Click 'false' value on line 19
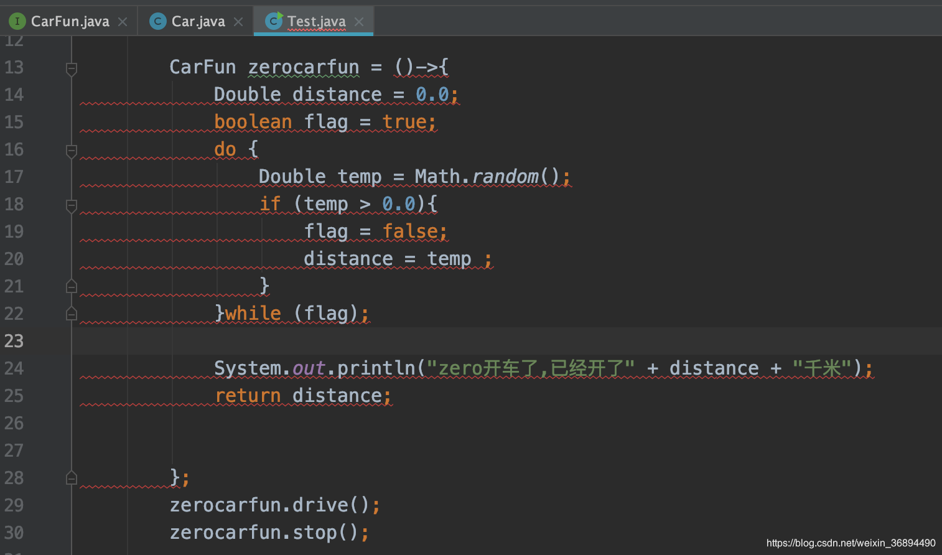Viewport: 942px width, 555px height. 410,231
